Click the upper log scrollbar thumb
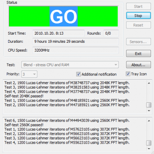 point(149,105)
